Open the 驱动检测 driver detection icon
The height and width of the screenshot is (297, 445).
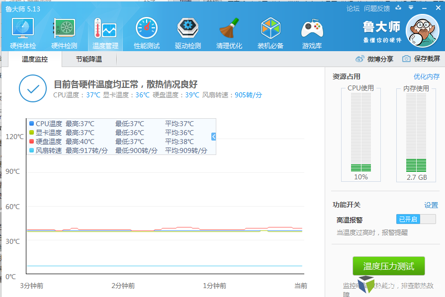(x=187, y=33)
